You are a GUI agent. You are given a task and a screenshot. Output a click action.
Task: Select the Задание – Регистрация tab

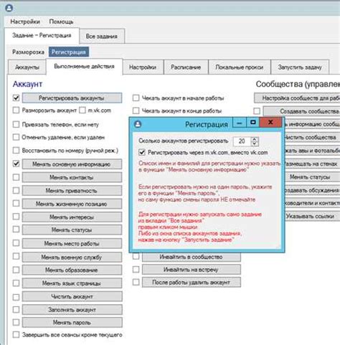tap(42, 35)
